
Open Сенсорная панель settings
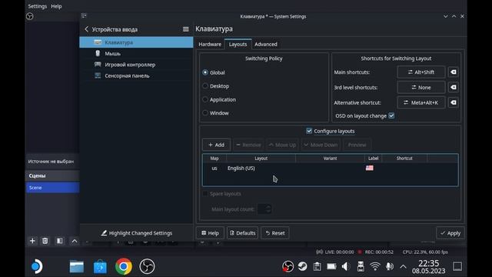[x=136, y=75]
